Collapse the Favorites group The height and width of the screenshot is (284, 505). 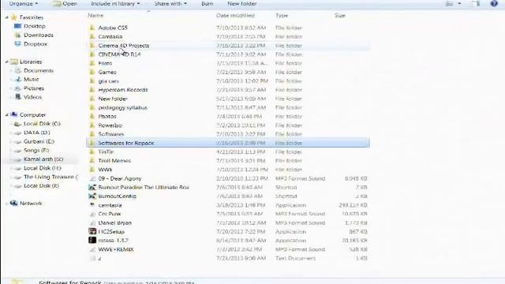click(x=7, y=17)
